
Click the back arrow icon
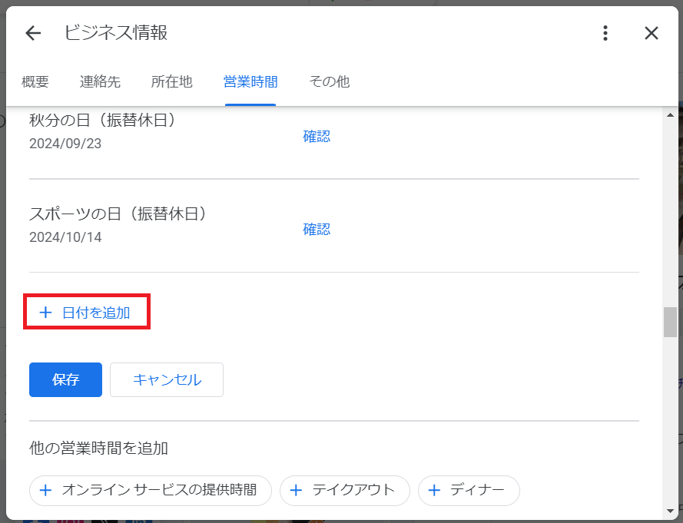pyautogui.click(x=32, y=33)
